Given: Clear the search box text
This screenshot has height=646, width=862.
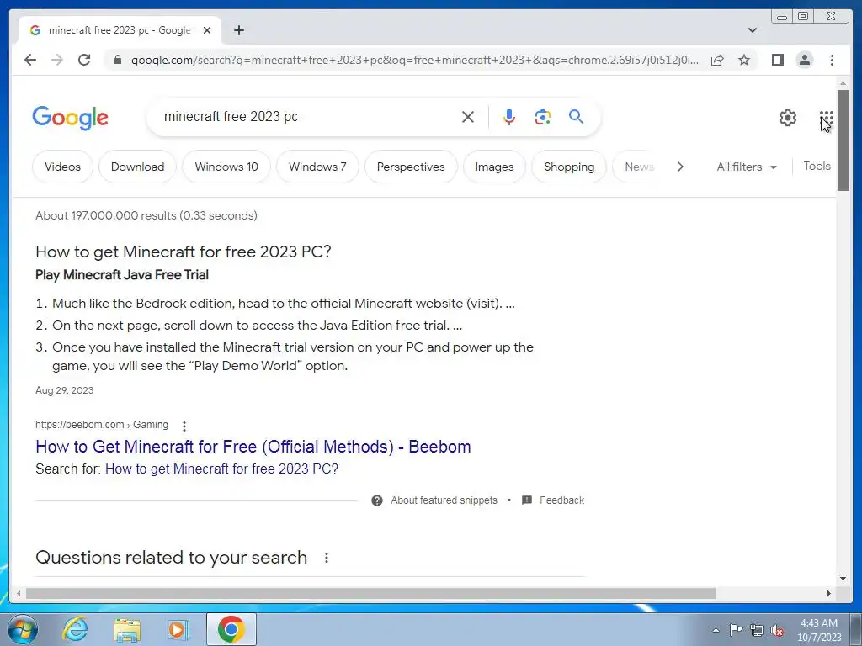Looking at the screenshot, I should 468,116.
